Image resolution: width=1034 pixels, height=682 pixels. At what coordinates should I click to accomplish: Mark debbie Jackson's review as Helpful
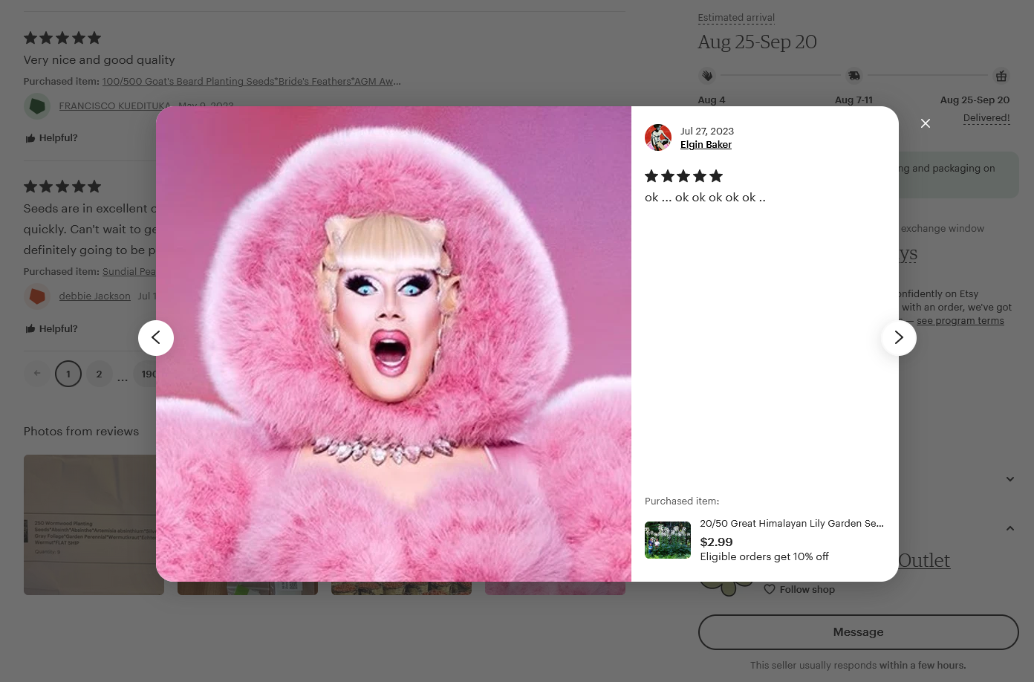[x=51, y=329]
